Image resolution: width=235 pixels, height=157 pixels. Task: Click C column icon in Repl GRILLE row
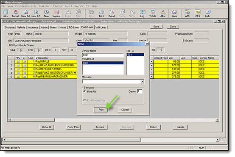click(x=25, y=61)
